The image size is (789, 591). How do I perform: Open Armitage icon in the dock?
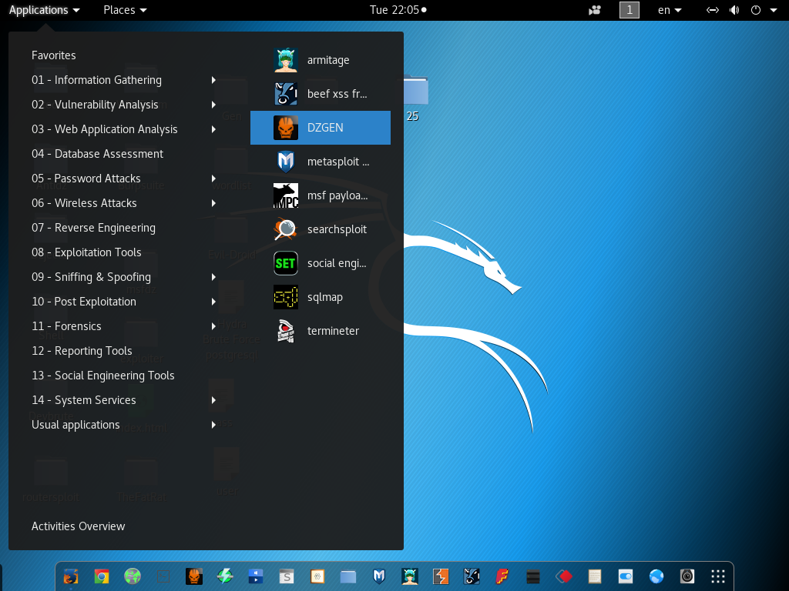click(410, 576)
